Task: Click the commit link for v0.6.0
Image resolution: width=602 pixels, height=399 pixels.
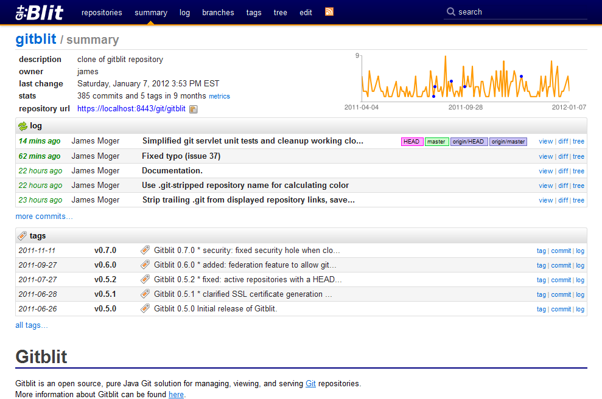Action: [x=561, y=265]
